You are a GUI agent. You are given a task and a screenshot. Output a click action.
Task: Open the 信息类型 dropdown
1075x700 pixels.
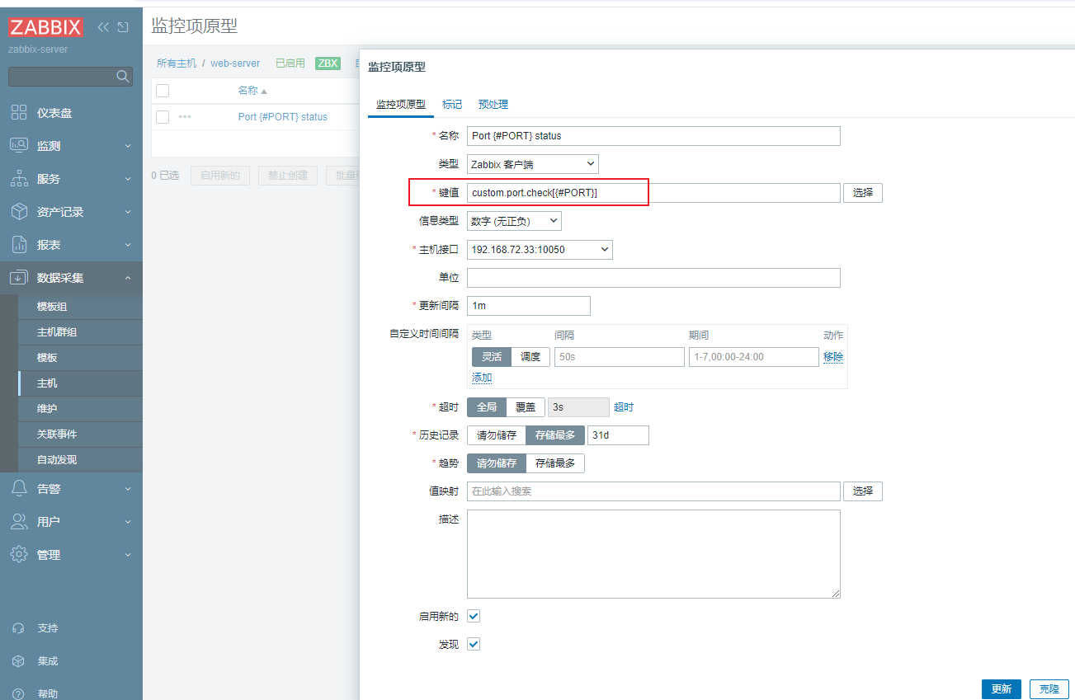point(514,221)
